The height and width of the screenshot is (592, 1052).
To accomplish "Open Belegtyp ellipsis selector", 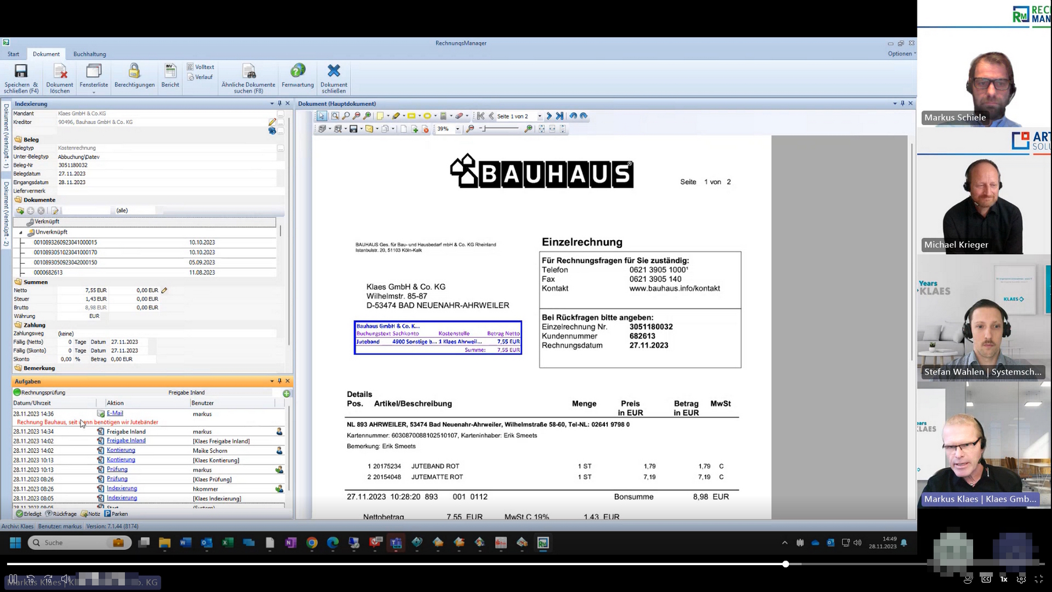I will pos(281,148).
